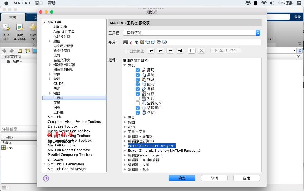Click 登录 in MATLAB window
Image resolution: width=304 pixels, height=191 pixels.
coord(297,17)
